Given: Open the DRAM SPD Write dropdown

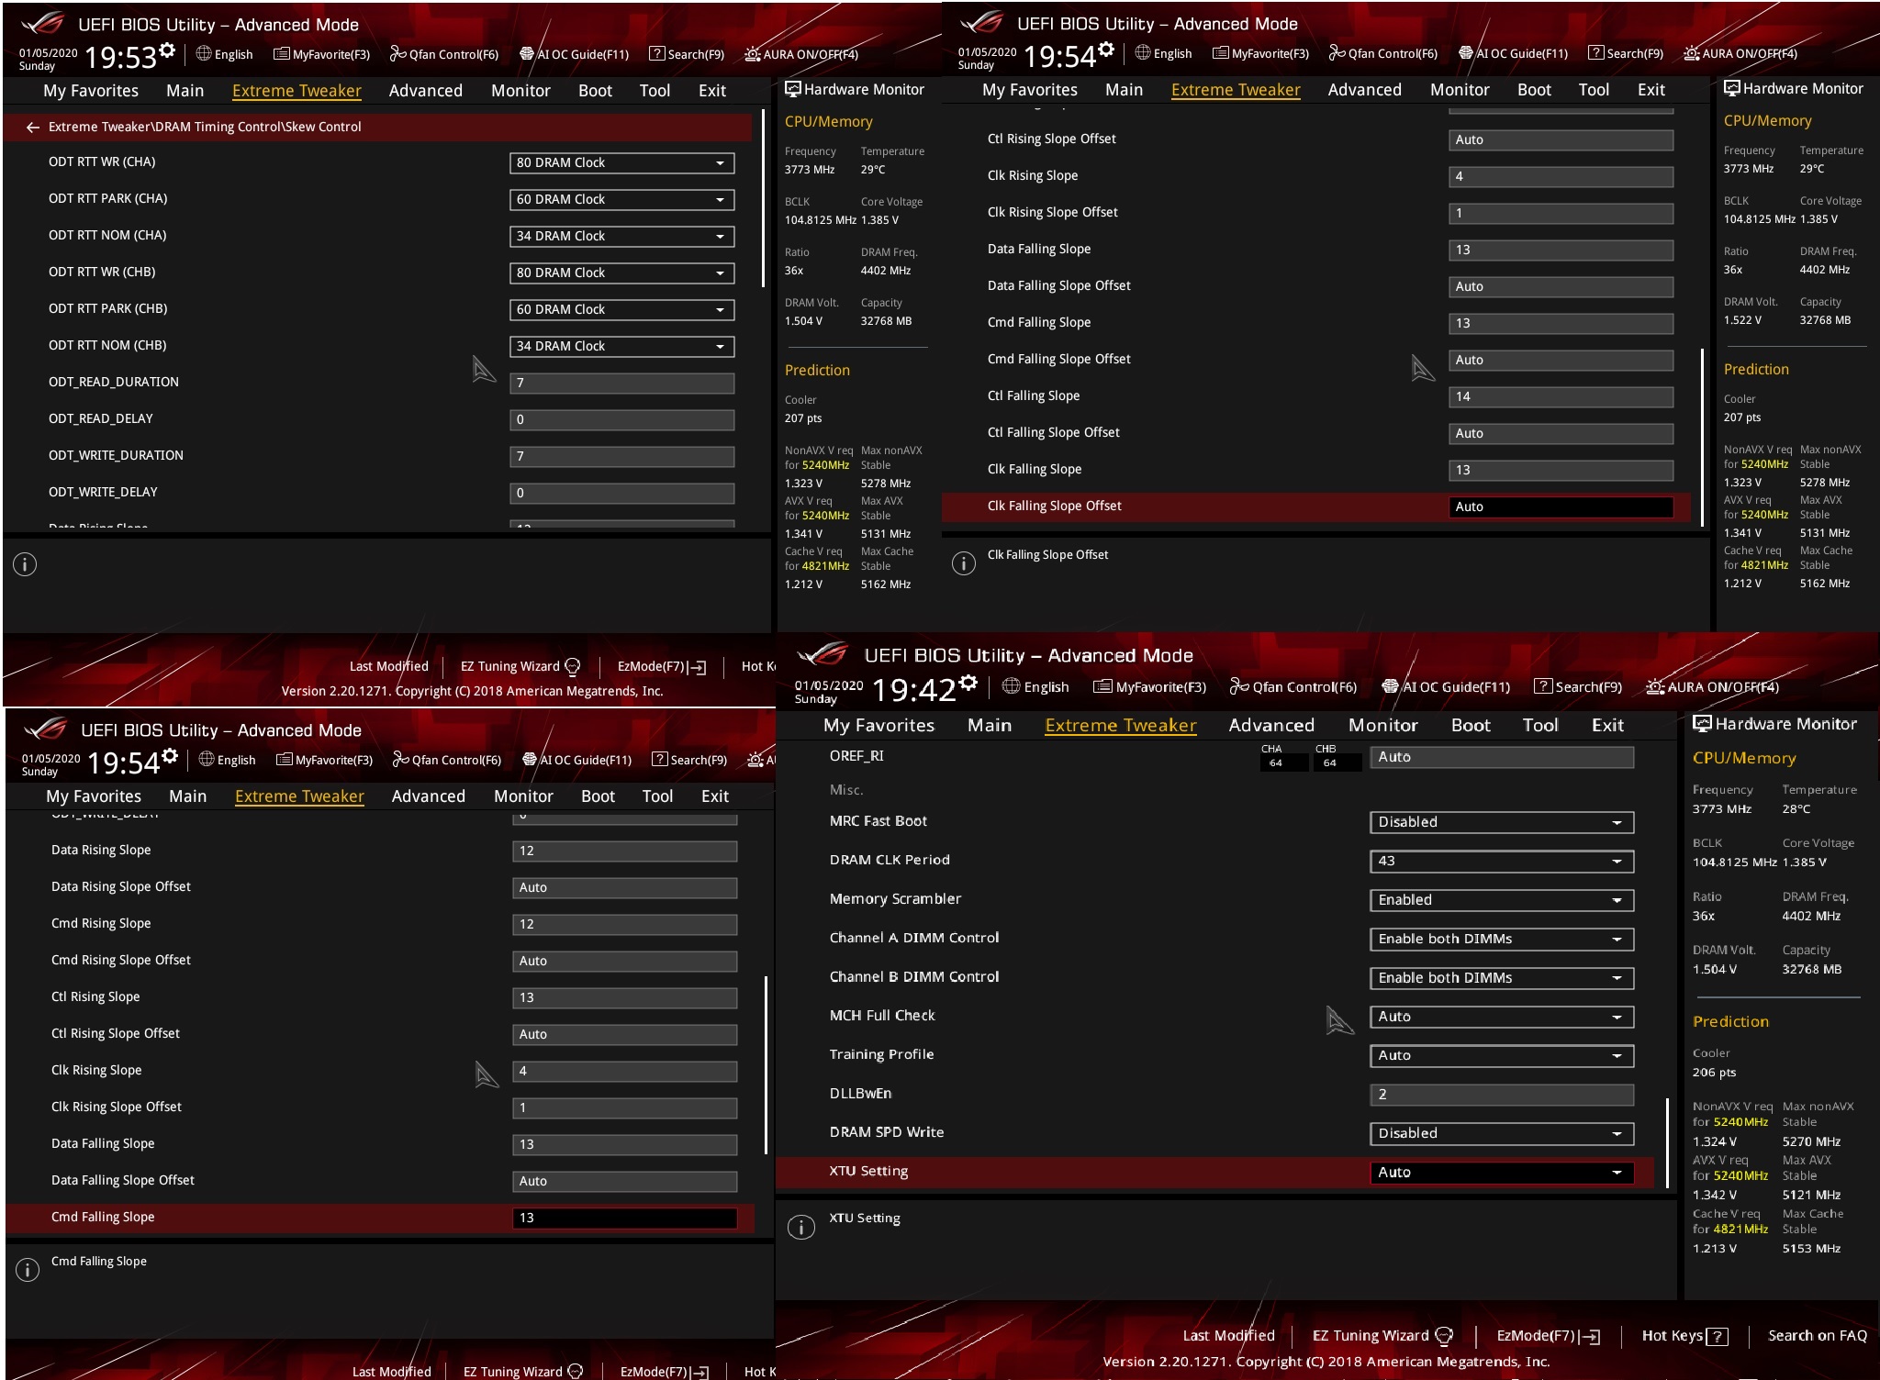Looking at the screenshot, I should tap(1500, 1133).
